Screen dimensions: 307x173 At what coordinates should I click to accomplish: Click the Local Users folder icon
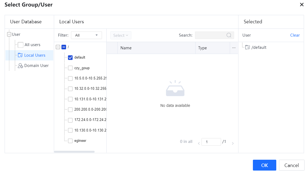pos(20,55)
